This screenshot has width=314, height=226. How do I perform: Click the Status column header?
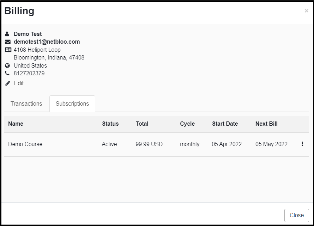(x=110, y=124)
